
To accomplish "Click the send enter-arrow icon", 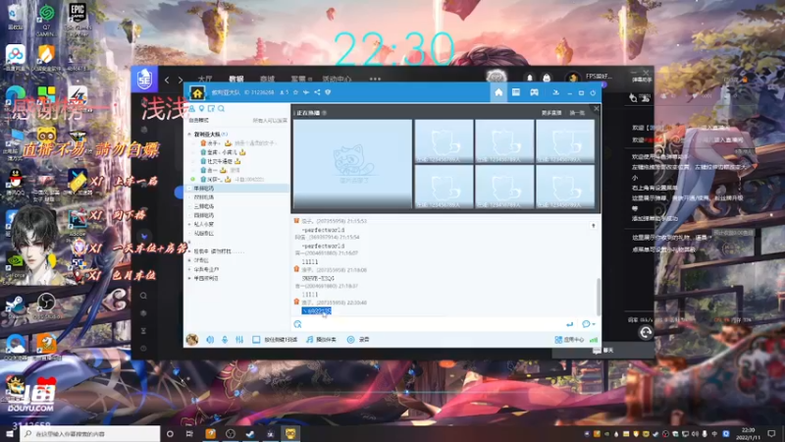I will point(570,325).
